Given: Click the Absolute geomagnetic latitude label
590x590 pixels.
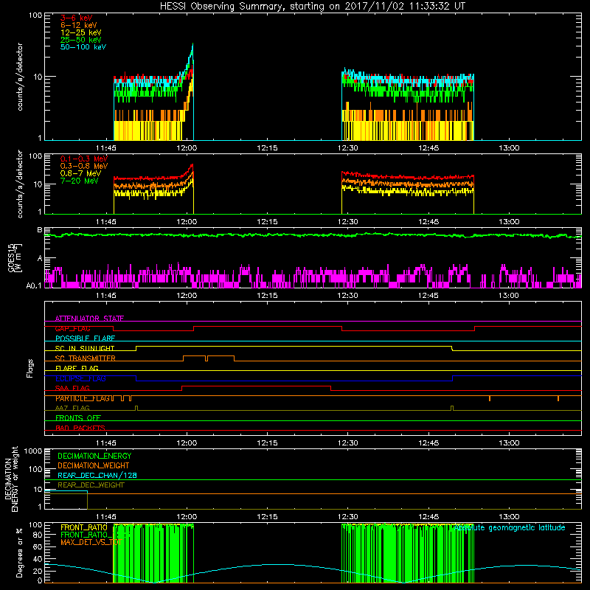Looking at the screenshot, I should (510, 527).
